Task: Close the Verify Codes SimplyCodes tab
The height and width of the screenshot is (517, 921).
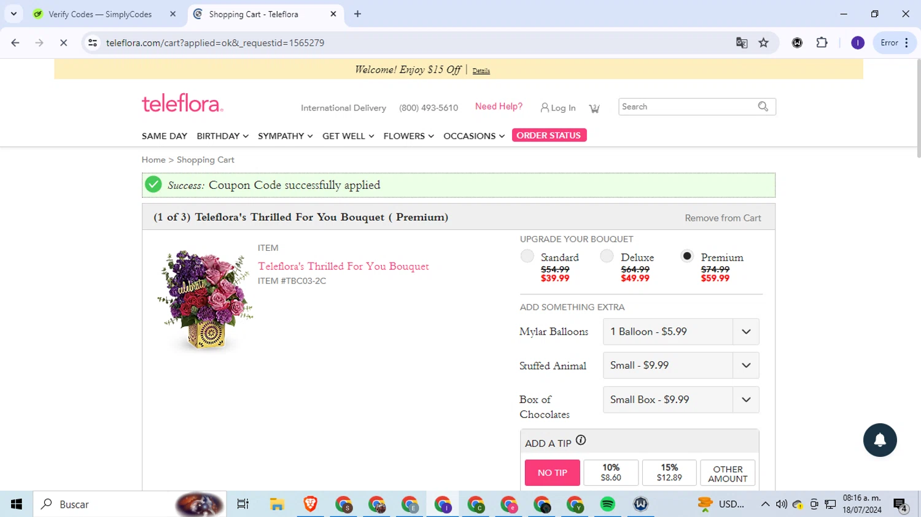Action: coord(173,13)
